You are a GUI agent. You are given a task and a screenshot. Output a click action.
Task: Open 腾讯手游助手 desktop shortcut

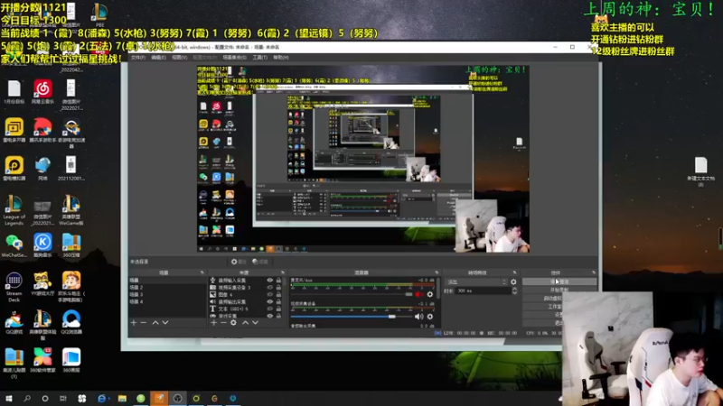point(42,130)
